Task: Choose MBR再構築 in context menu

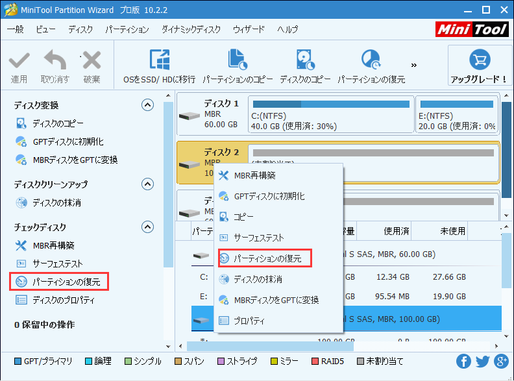Action: point(278,176)
